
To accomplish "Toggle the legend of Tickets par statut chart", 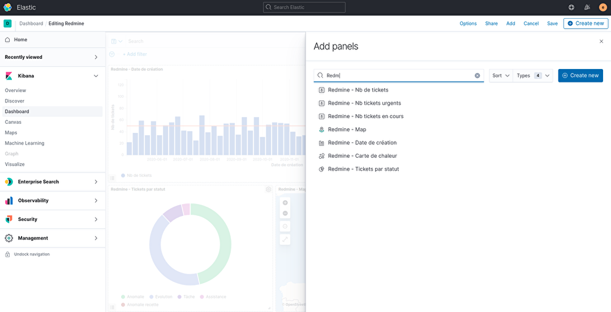I will [x=112, y=307].
